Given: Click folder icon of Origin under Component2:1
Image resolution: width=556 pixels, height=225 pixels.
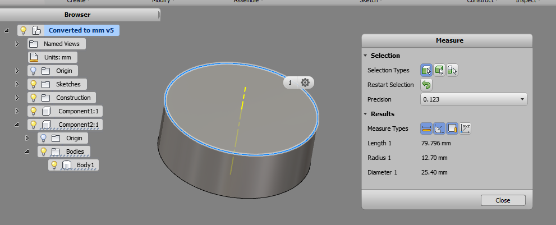Looking at the screenshot, I should click(x=56, y=138).
